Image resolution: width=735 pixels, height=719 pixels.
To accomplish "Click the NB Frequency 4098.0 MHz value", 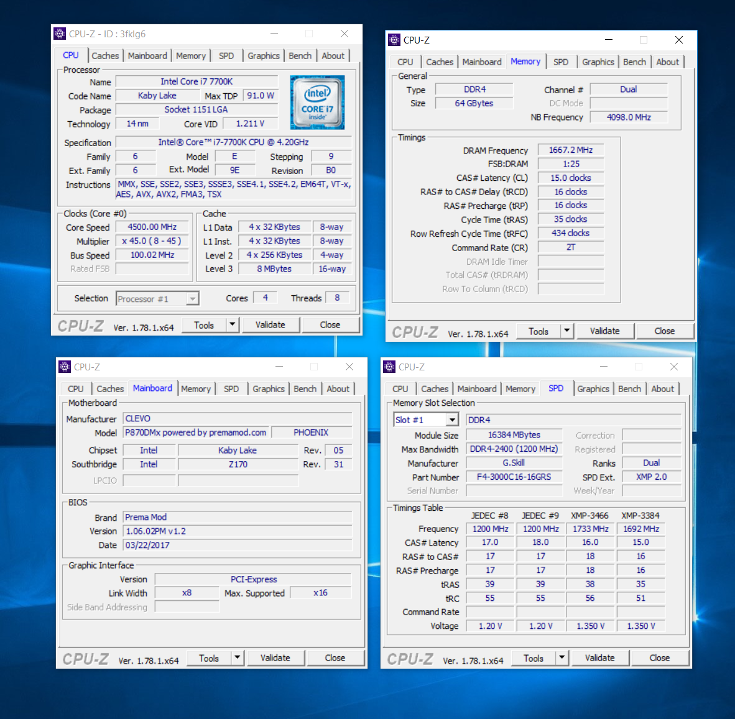I will point(629,117).
